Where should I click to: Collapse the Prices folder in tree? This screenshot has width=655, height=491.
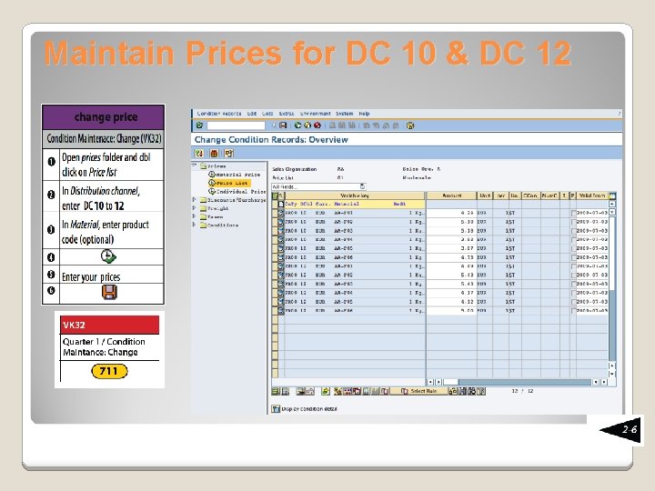[195, 165]
